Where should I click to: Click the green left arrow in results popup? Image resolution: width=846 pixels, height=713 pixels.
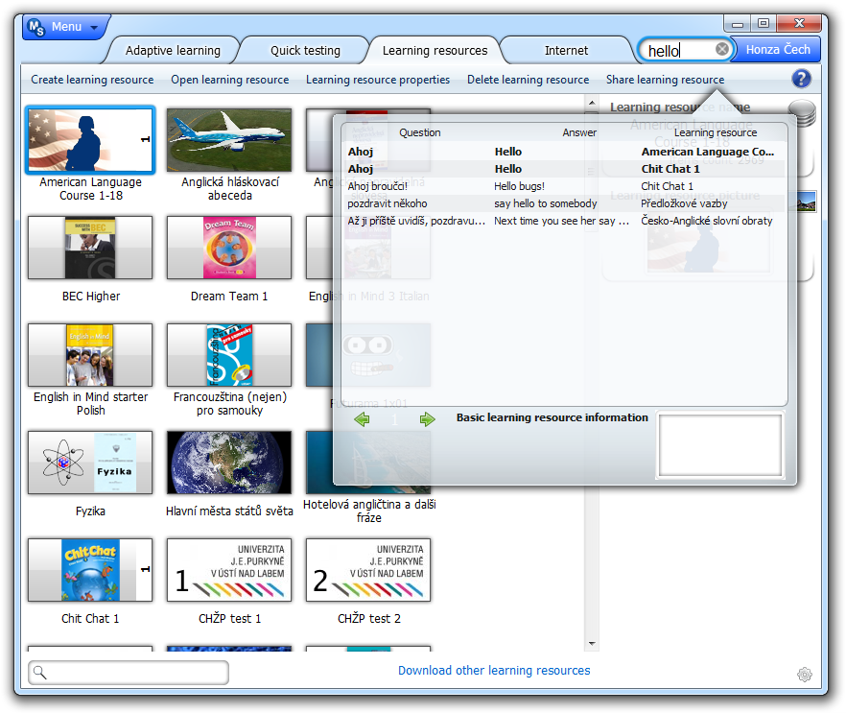(x=362, y=419)
